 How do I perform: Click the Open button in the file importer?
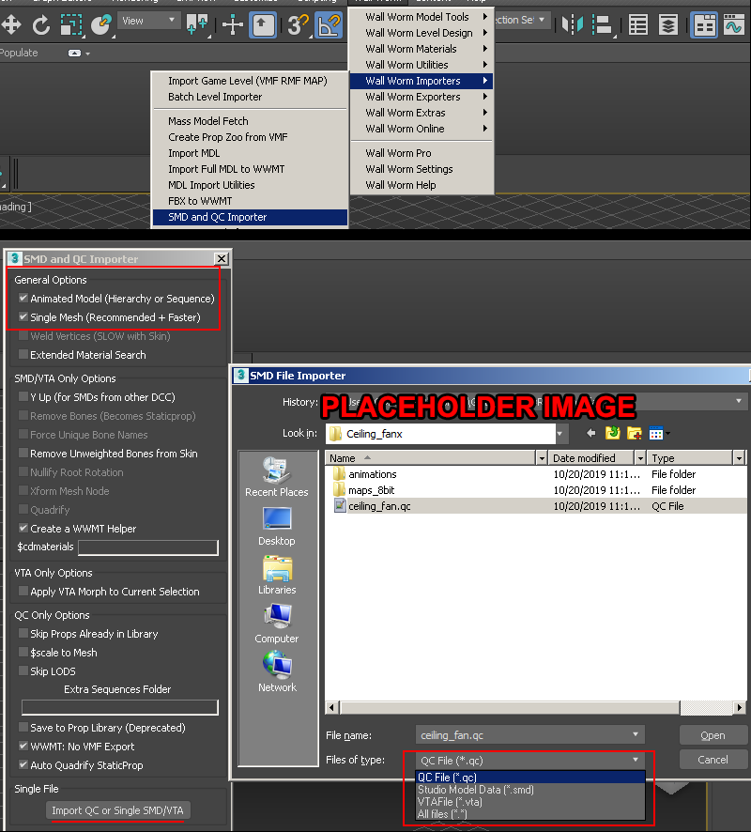[713, 735]
